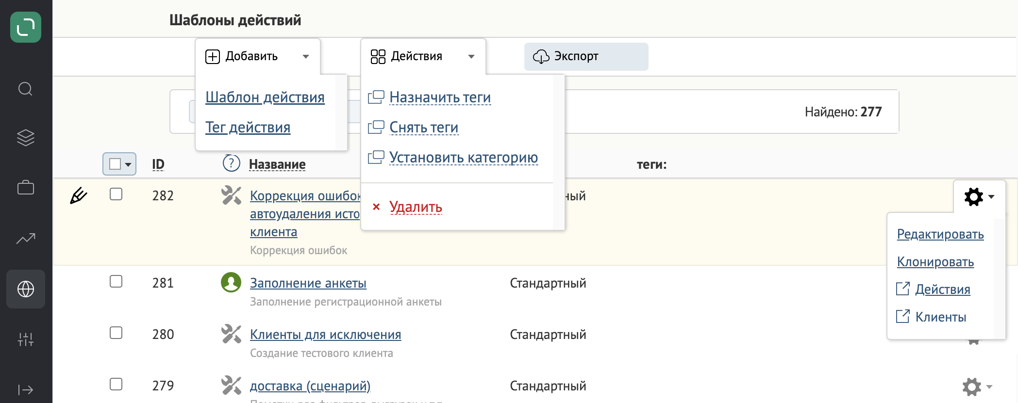
Task: Close the gear menu for row 282
Action: coord(980,196)
